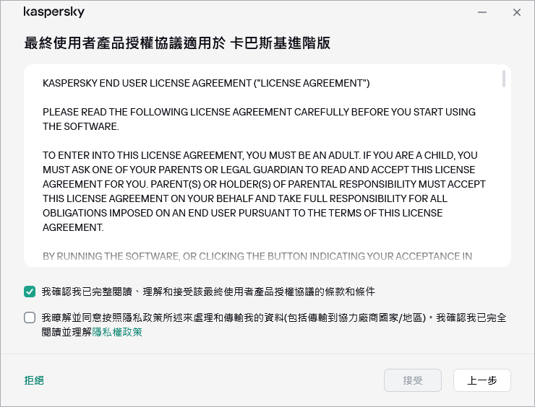Close the Kaspersky installer window
This screenshot has height=407, width=535.
tap(517, 12)
